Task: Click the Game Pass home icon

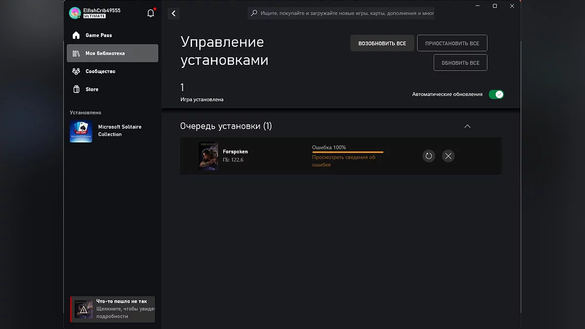Action: (x=76, y=35)
